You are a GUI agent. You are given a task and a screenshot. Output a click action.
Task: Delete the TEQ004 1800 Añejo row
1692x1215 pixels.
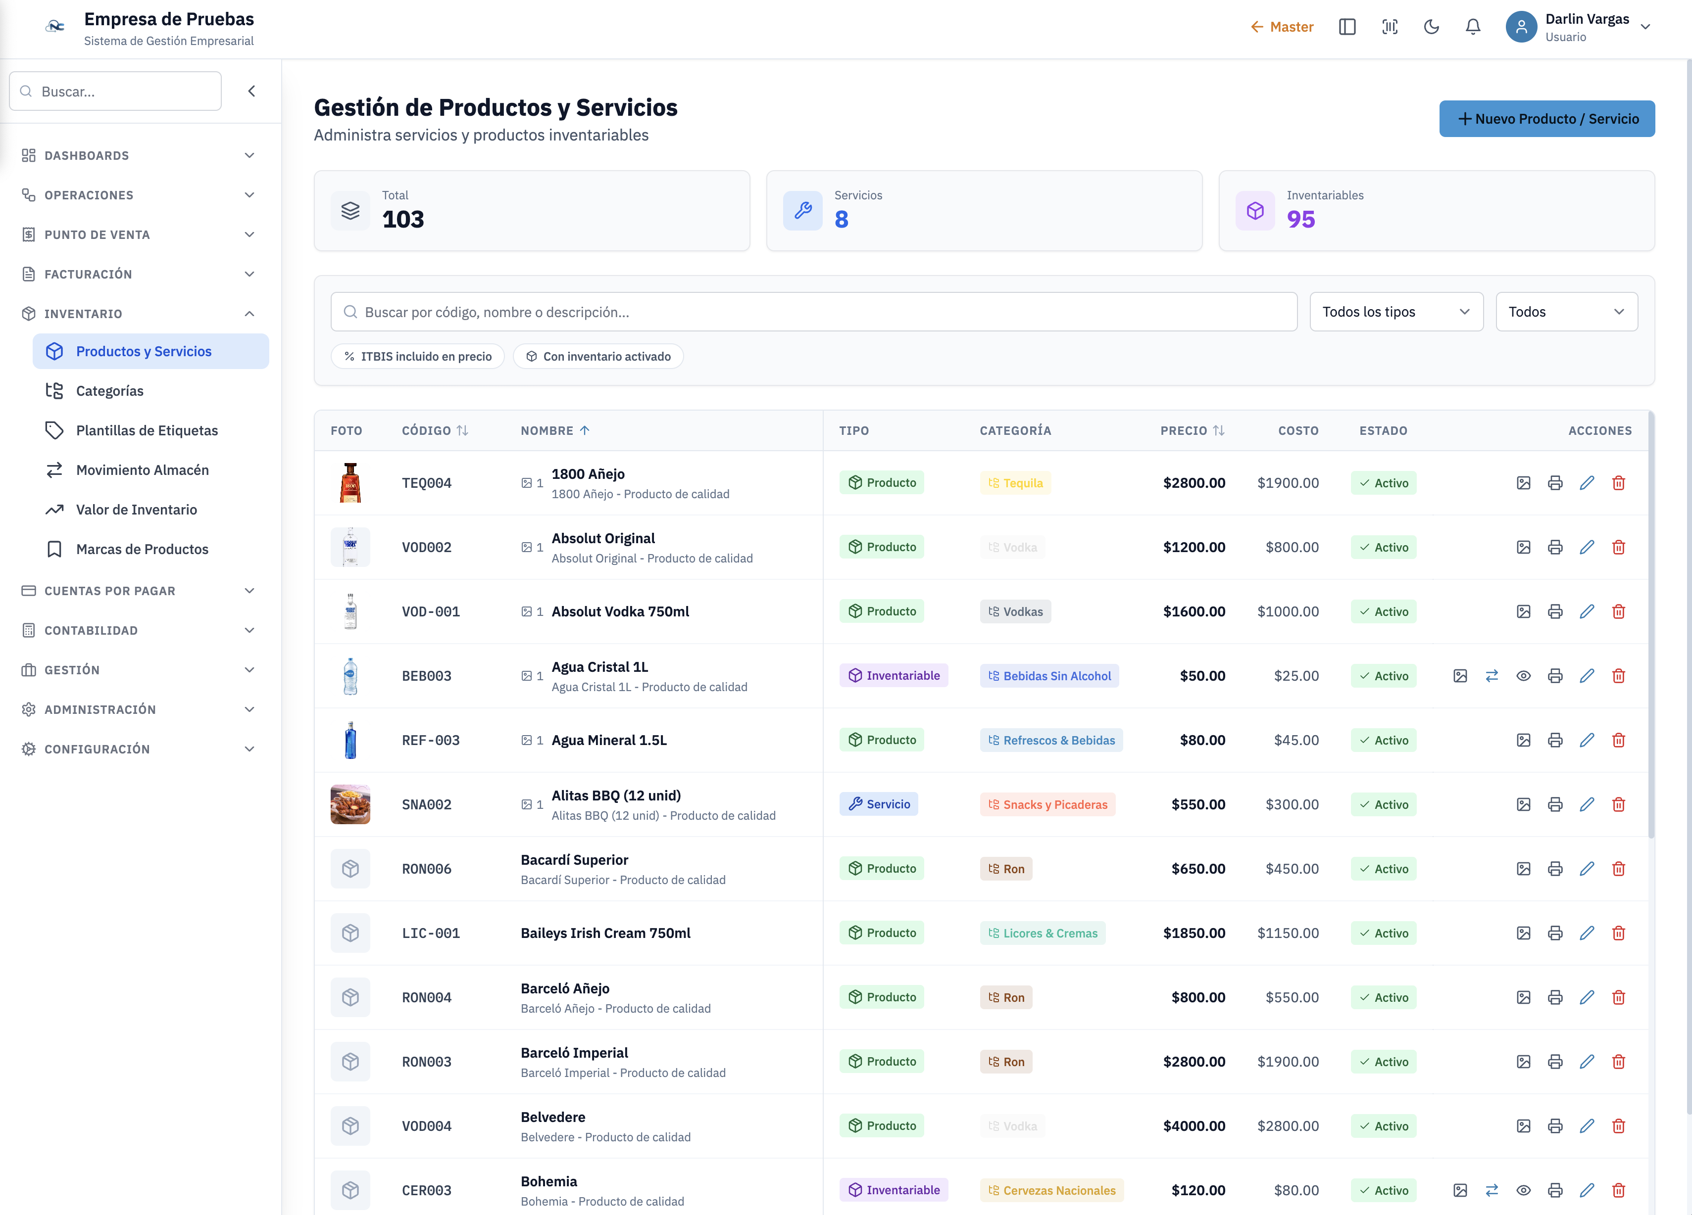coord(1618,483)
